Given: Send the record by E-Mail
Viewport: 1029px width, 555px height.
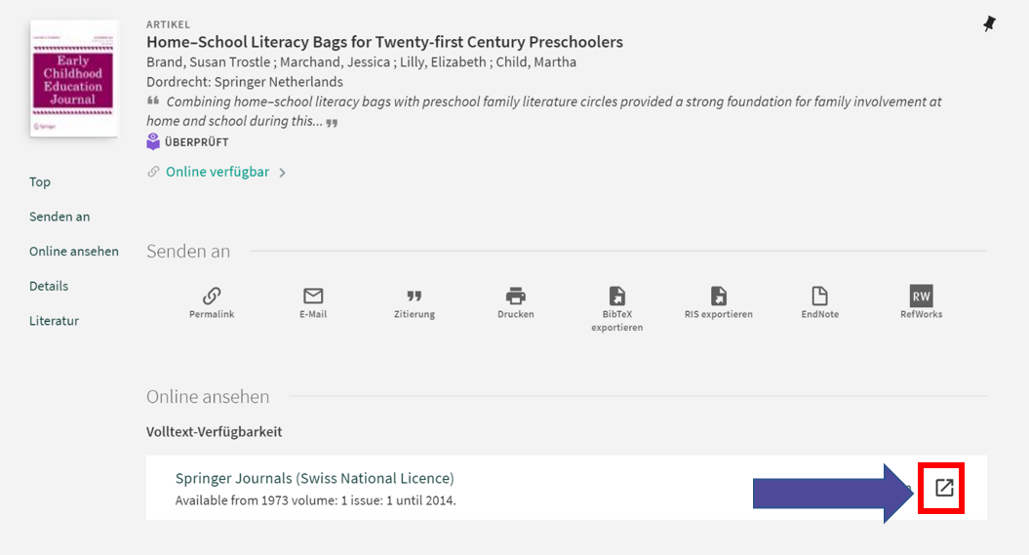Looking at the screenshot, I should (x=313, y=297).
